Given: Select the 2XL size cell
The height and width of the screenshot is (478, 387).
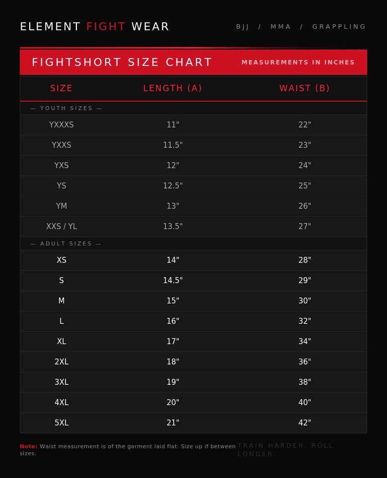Looking at the screenshot, I should 62,362.
